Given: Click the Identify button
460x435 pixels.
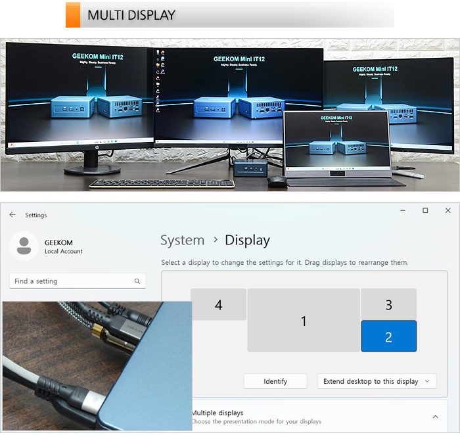Looking at the screenshot, I should click(x=275, y=381).
